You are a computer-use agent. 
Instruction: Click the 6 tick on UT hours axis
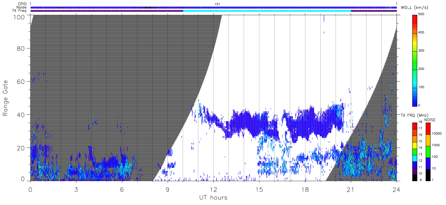(x=122, y=189)
